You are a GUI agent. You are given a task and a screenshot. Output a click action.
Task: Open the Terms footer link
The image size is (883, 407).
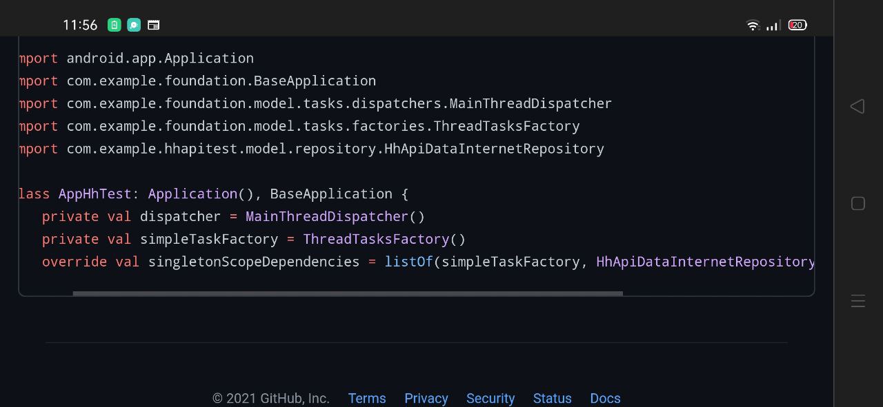(367, 398)
